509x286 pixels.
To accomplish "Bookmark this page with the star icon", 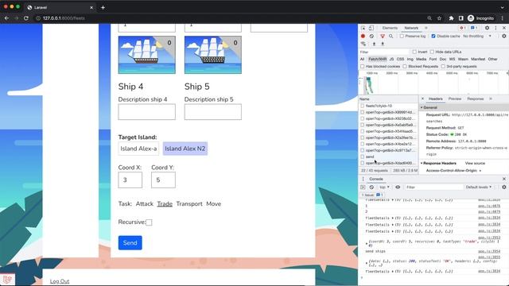I will 439,18.
